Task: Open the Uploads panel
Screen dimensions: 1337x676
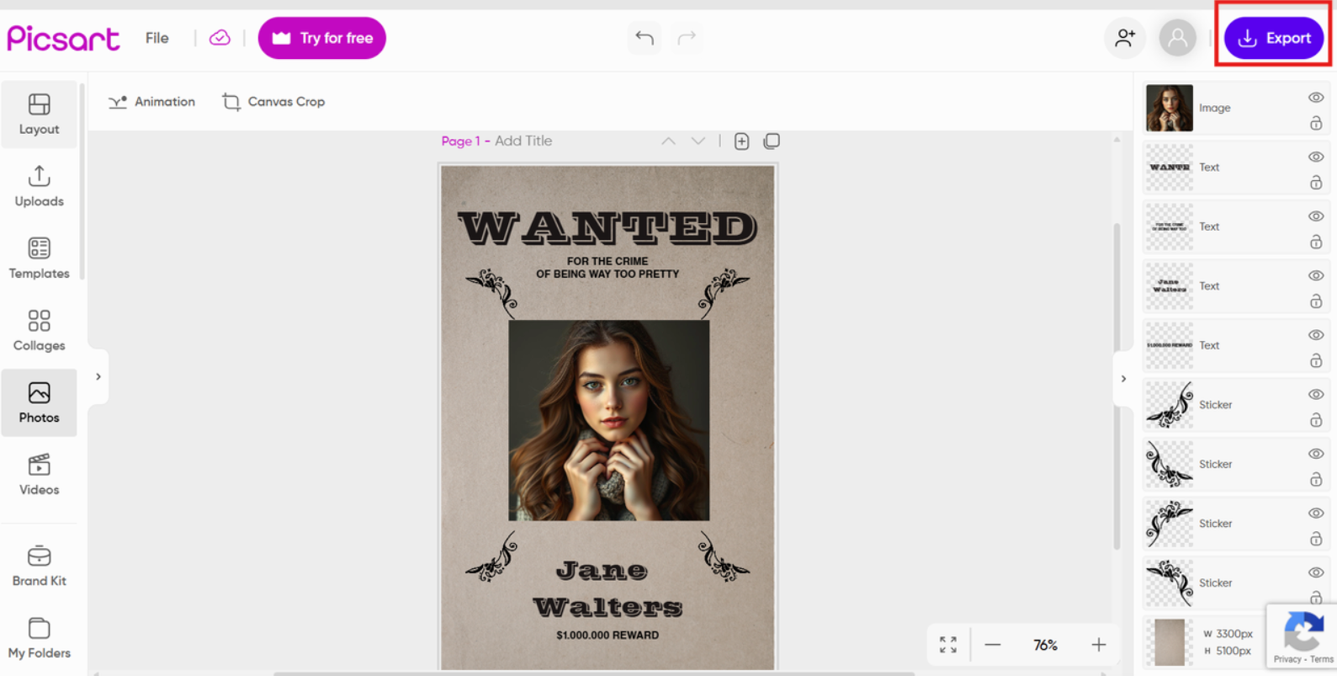Action: coord(39,186)
